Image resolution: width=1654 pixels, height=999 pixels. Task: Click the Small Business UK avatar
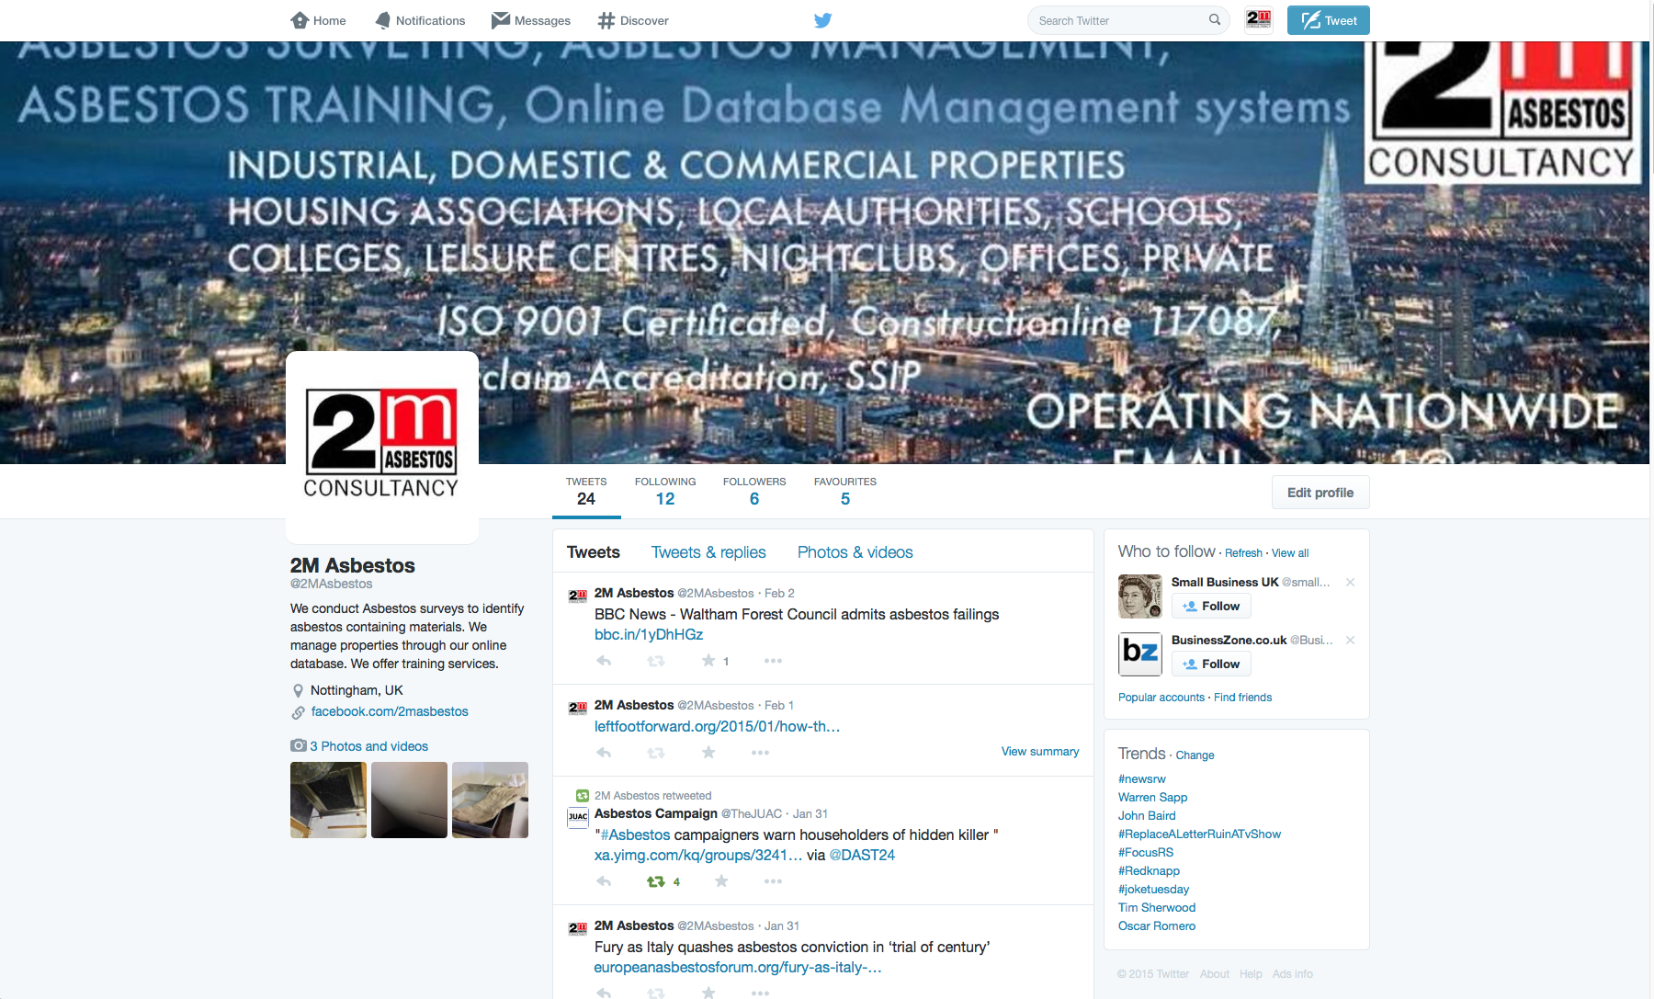[1140, 596]
